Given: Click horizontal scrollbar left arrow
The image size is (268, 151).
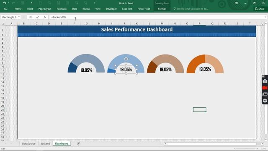Looking at the screenshot, I should [165, 144].
